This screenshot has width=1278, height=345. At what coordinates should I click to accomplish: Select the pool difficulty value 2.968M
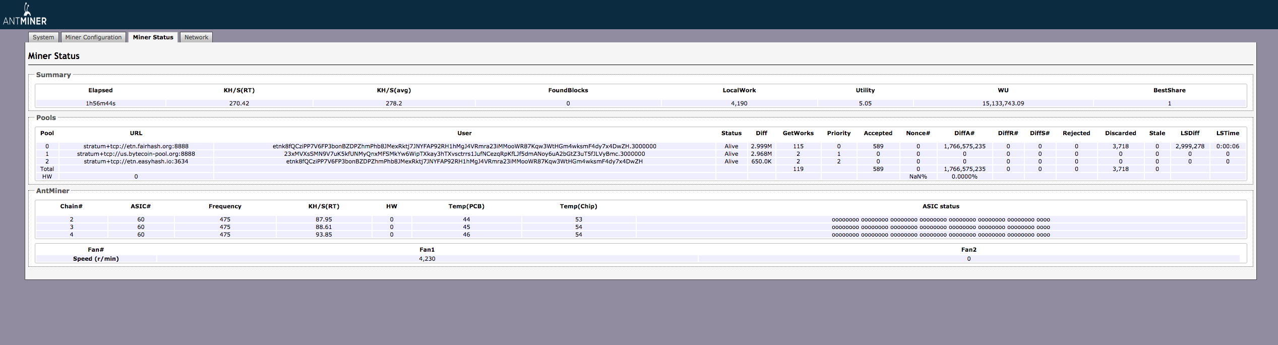point(761,154)
